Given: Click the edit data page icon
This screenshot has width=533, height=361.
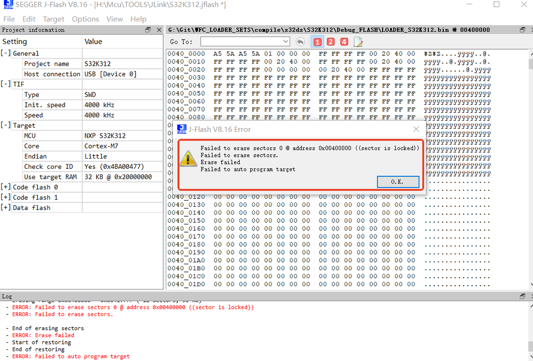Looking at the screenshot, I should 359,42.
